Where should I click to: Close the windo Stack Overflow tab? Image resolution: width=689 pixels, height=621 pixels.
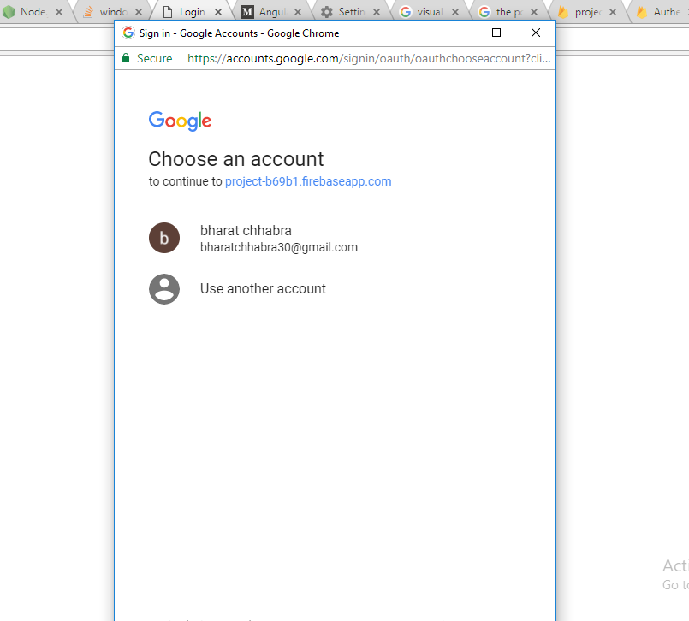139,12
